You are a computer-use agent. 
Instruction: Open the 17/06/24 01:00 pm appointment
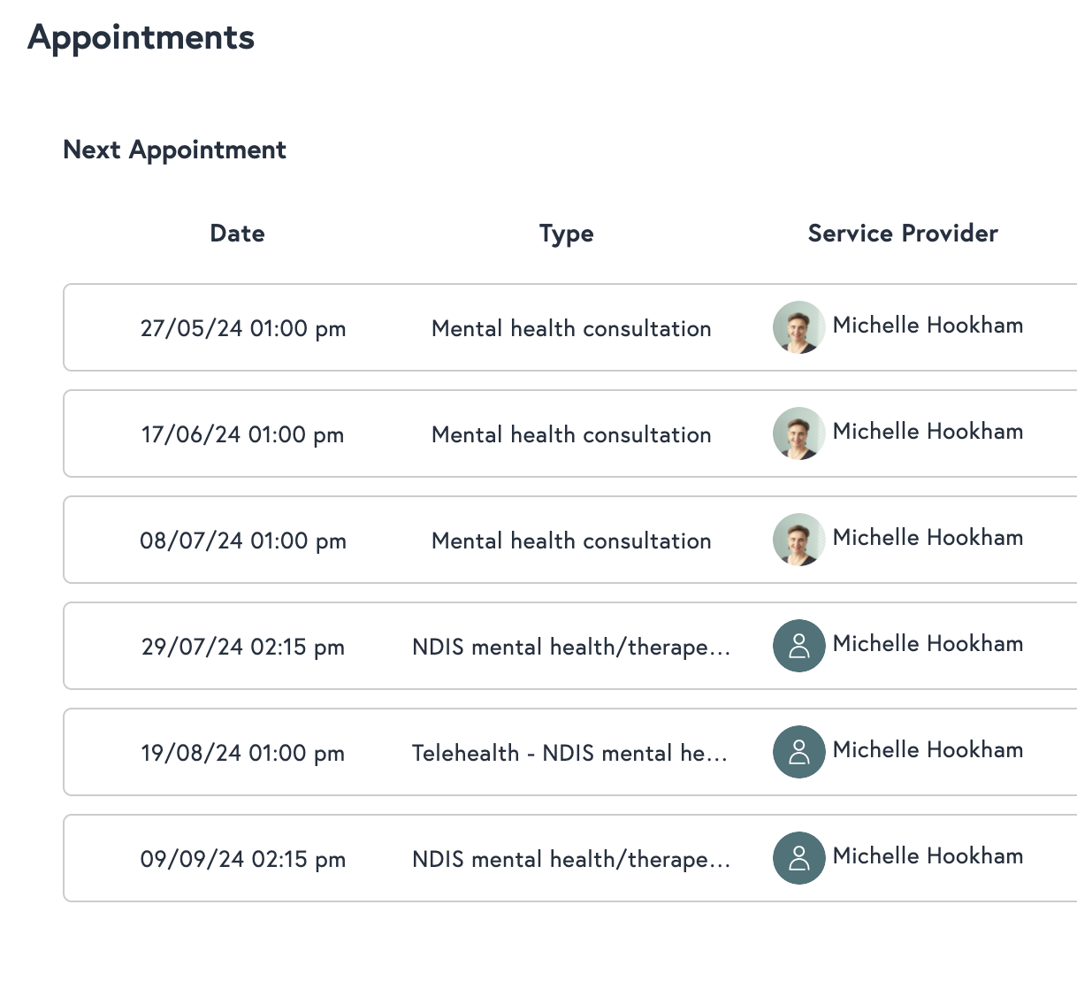tap(243, 434)
